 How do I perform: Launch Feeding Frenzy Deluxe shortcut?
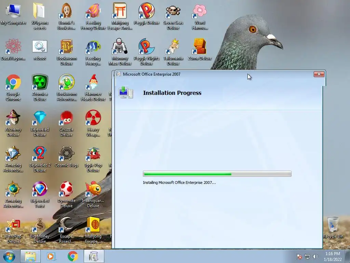tap(93, 16)
